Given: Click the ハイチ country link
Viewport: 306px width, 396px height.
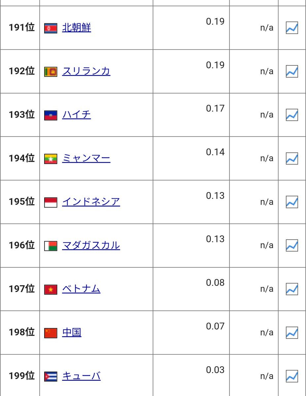Looking at the screenshot, I should (76, 115).
